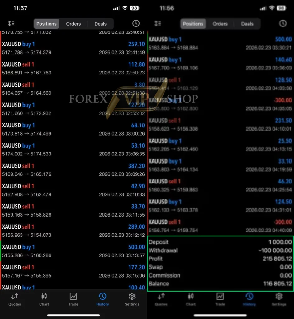Select the Positions tab on the sharp left screen

click(46, 24)
